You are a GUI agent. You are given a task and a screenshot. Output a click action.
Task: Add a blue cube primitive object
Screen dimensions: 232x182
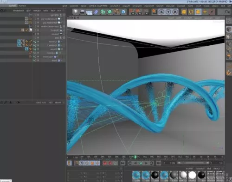coord(123,12)
